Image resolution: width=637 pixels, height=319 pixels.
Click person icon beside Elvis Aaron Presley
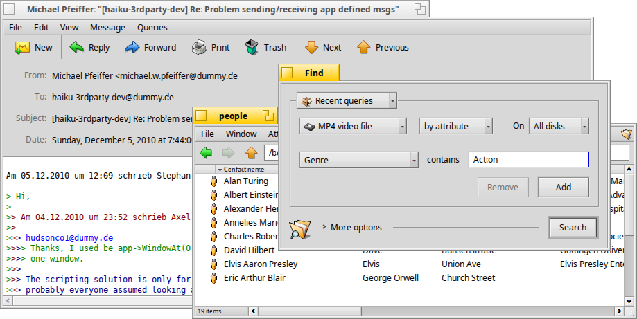(x=213, y=264)
